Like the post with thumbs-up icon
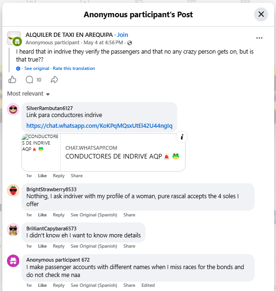The image size is (276, 291). (12, 80)
